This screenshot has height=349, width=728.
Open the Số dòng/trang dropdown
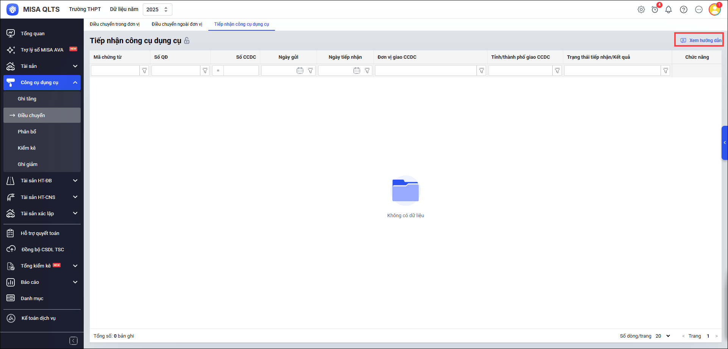[x=663, y=336]
